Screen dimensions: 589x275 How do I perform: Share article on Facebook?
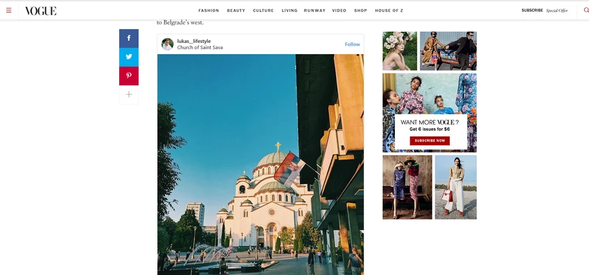pos(129,38)
